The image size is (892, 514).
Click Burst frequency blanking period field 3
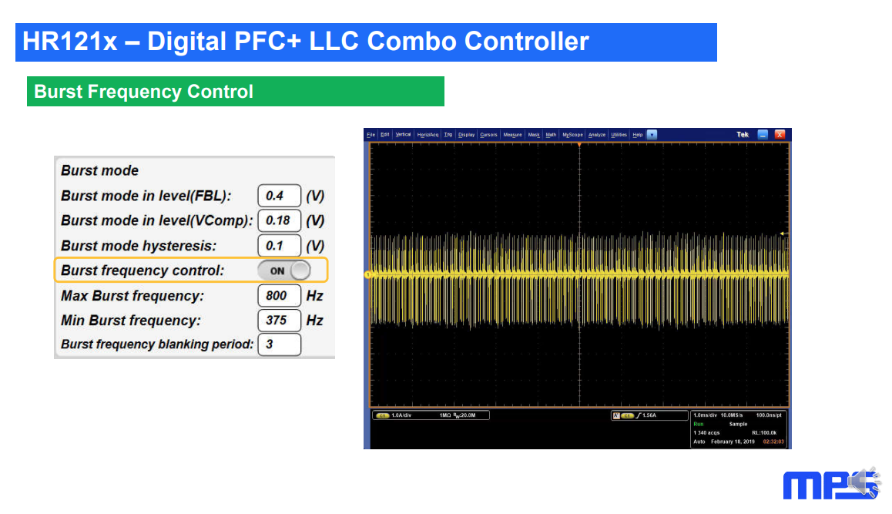(280, 344)
